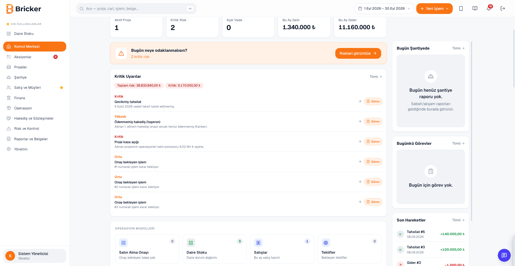
Task: Open Tümü link in Bugün Şantiyede
Action: [x=458, y=48]
